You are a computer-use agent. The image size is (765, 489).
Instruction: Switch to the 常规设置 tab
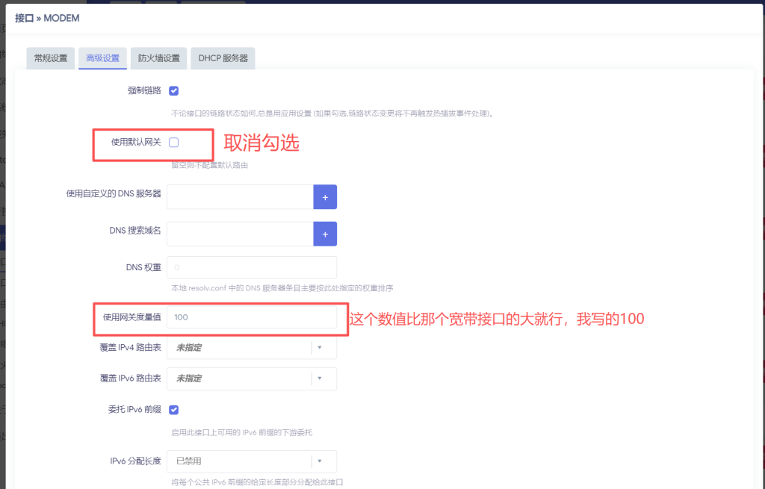click(51, 58)
